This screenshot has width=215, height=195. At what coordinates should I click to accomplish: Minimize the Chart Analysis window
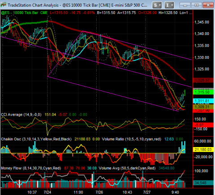click(185, 5)
